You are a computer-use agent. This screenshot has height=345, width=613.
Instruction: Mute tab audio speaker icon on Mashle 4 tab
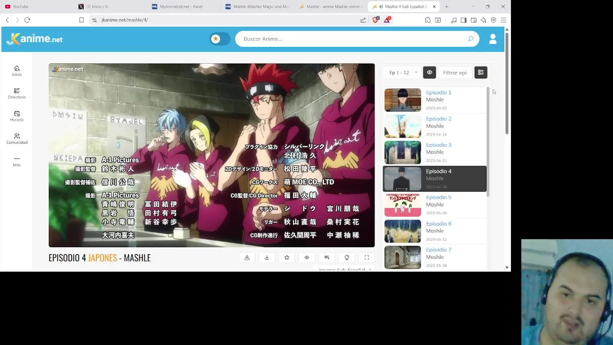pyautogui.click(x=381, y=7)
